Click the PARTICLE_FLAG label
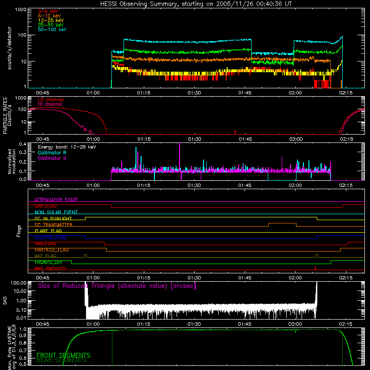 (52, 250)
